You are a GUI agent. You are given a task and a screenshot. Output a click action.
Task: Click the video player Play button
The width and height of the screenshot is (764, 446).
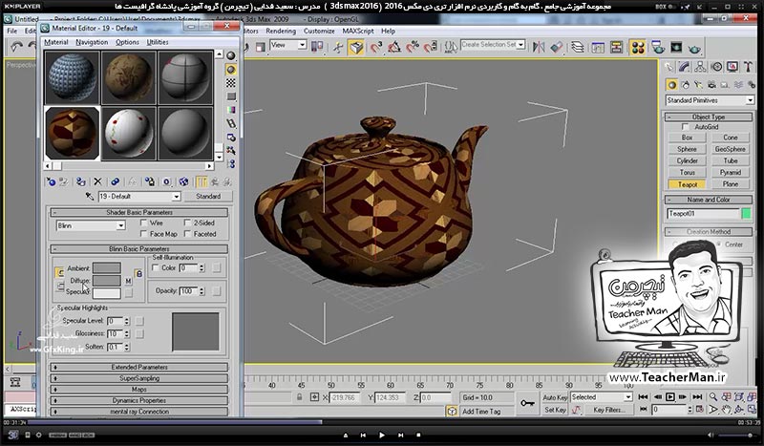[381, 435]
